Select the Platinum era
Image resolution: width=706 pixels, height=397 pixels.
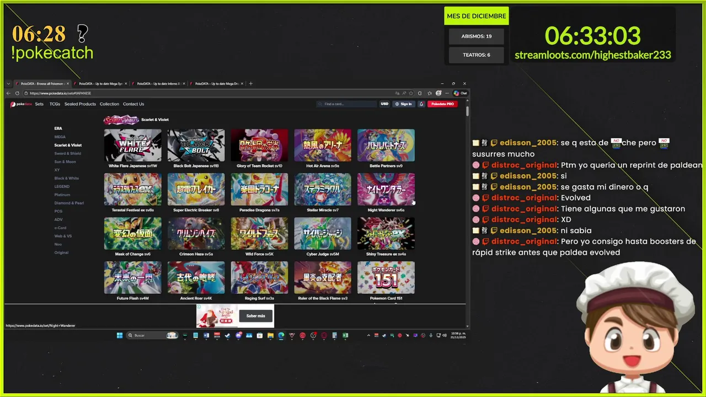[62, 195]
